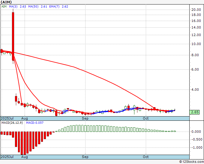
Task: Click the Sep label on price chart axis
Action: coord(85,118)
